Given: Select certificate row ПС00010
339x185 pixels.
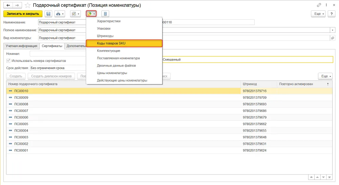Looking at the screenshot, I should (x=169, y=91).
